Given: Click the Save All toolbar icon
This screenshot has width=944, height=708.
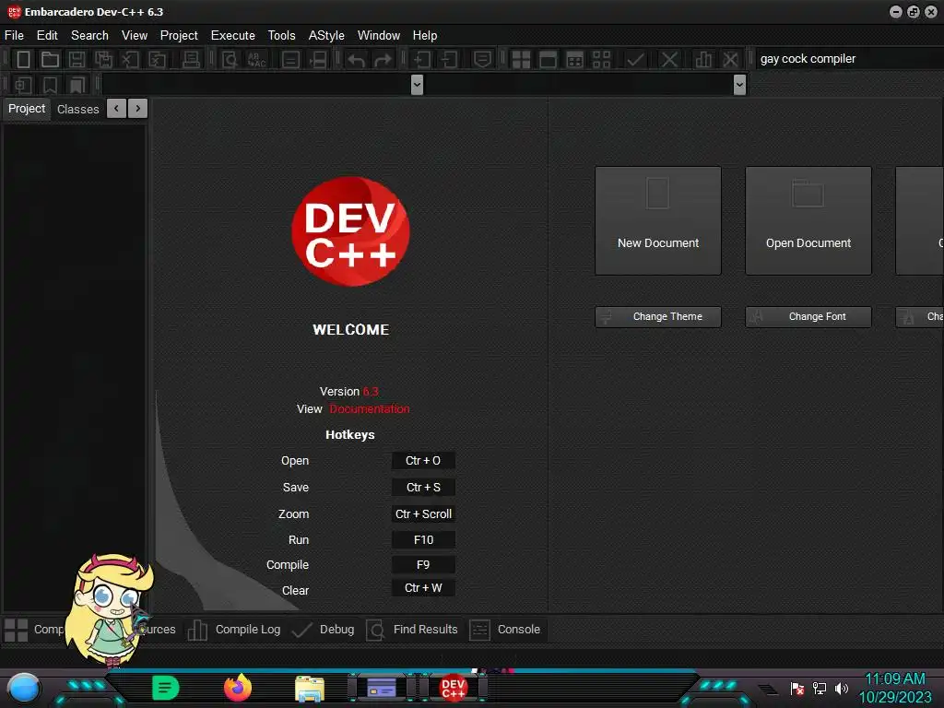Looking at the screenshot, I should (103, 59).
